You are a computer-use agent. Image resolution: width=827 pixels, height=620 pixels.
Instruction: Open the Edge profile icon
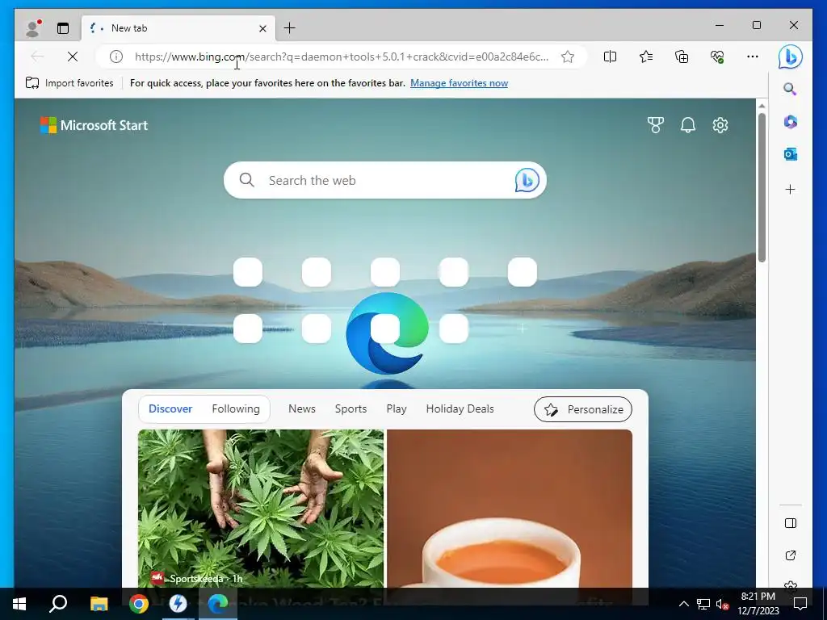point(33,28)
